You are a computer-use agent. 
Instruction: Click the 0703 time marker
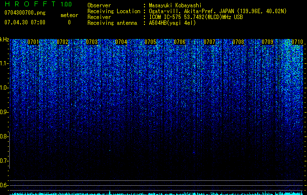[92, 42]
